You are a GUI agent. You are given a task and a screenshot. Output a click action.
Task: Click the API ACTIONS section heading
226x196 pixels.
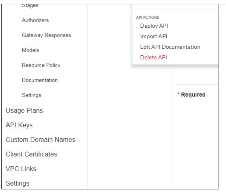tap(147, 17)
